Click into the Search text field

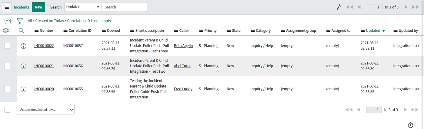(x=124, y=7)
